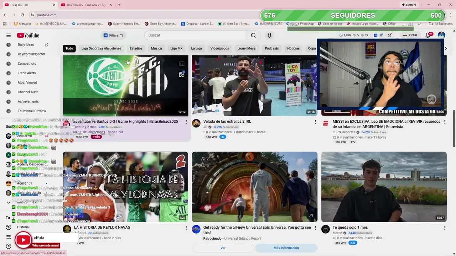Open options menu for Universal Epic Universe ad
456x256 pixels.
click(x=315, y=228)
